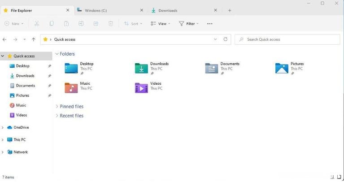Click the star icon in address bar

45,39
